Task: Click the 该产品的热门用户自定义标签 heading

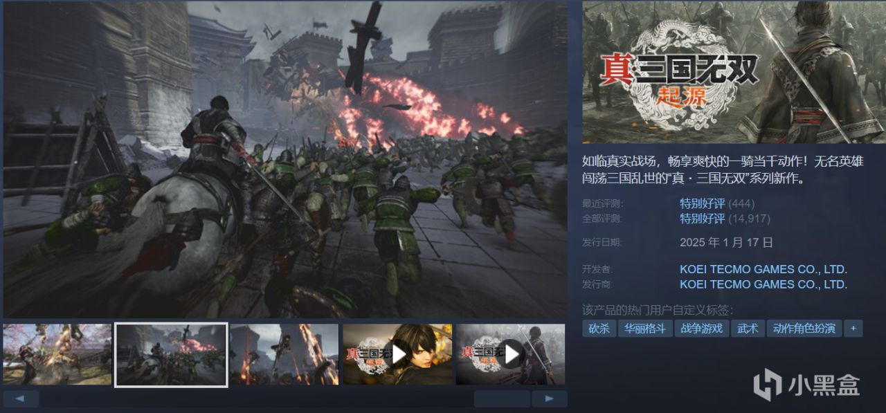Action: click(x=658, y=310)
